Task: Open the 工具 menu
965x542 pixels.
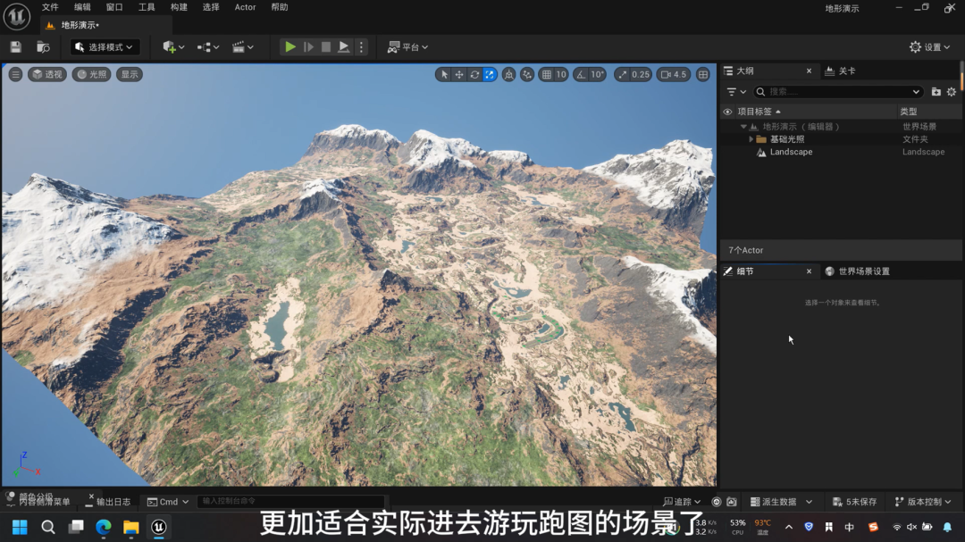Action: [x=147, y=7]
